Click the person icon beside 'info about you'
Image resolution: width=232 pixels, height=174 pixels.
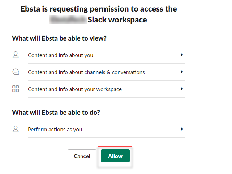pyautogui.click(x=15, y=55)
